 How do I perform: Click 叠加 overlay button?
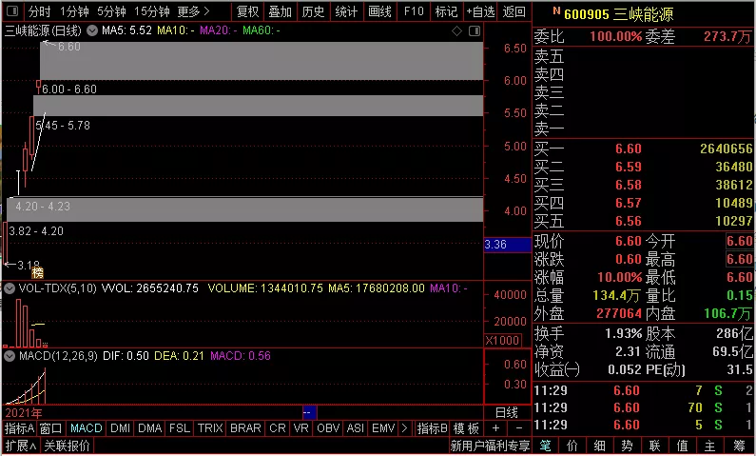[281, 11]
